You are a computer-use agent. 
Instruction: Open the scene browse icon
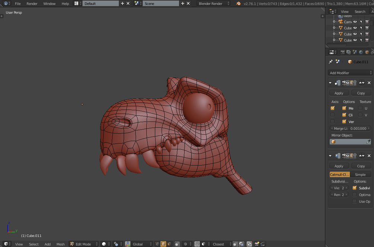tap(138, 3)
